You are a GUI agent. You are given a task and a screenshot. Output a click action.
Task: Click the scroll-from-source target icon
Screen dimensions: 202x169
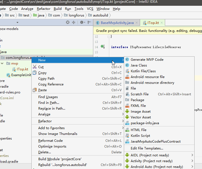[x=68, y=22]
